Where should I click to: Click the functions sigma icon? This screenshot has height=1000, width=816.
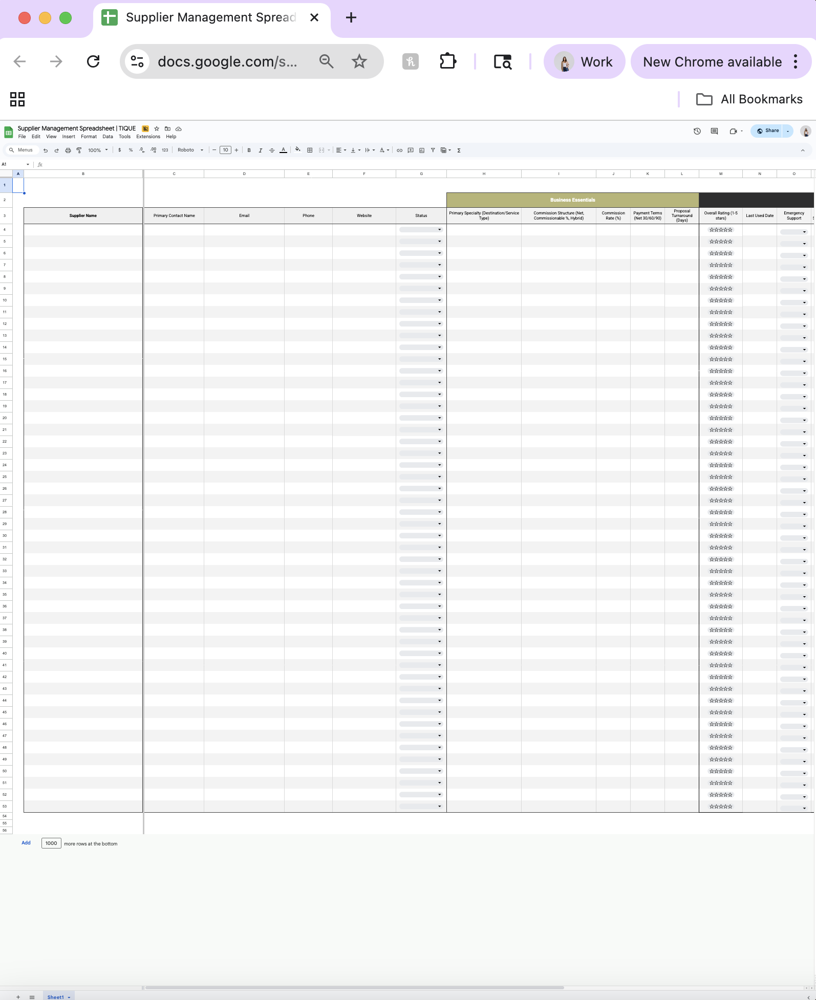(459, 150)
